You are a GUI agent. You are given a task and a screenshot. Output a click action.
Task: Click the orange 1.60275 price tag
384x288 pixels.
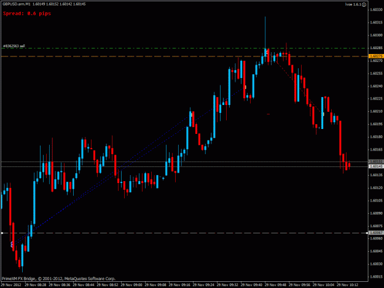tap(376, 56)
